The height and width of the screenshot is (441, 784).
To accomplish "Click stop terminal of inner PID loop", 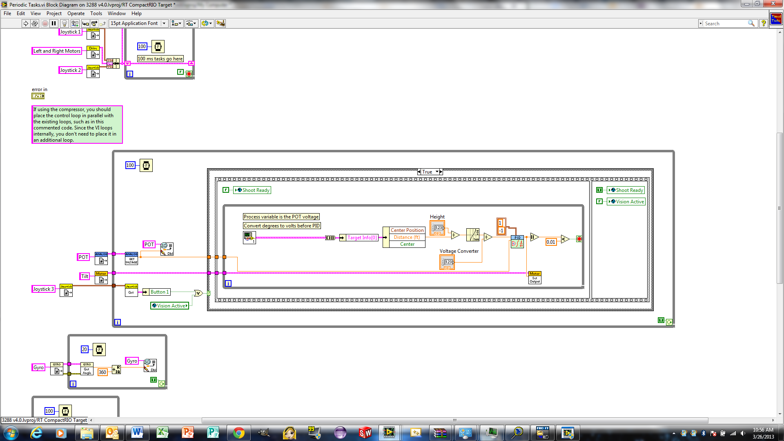I will click(x=579, y=239).
